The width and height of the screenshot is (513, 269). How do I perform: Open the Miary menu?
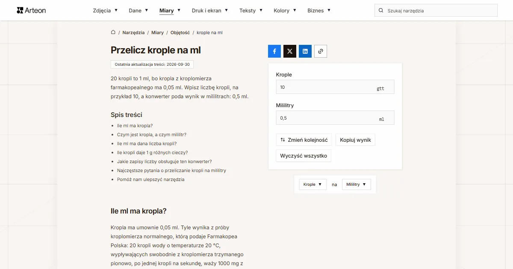point(170,11)
